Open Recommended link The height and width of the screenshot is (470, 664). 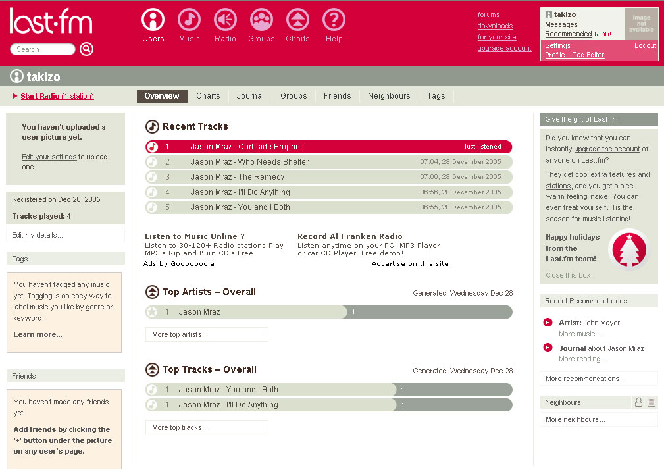[569, 34]
